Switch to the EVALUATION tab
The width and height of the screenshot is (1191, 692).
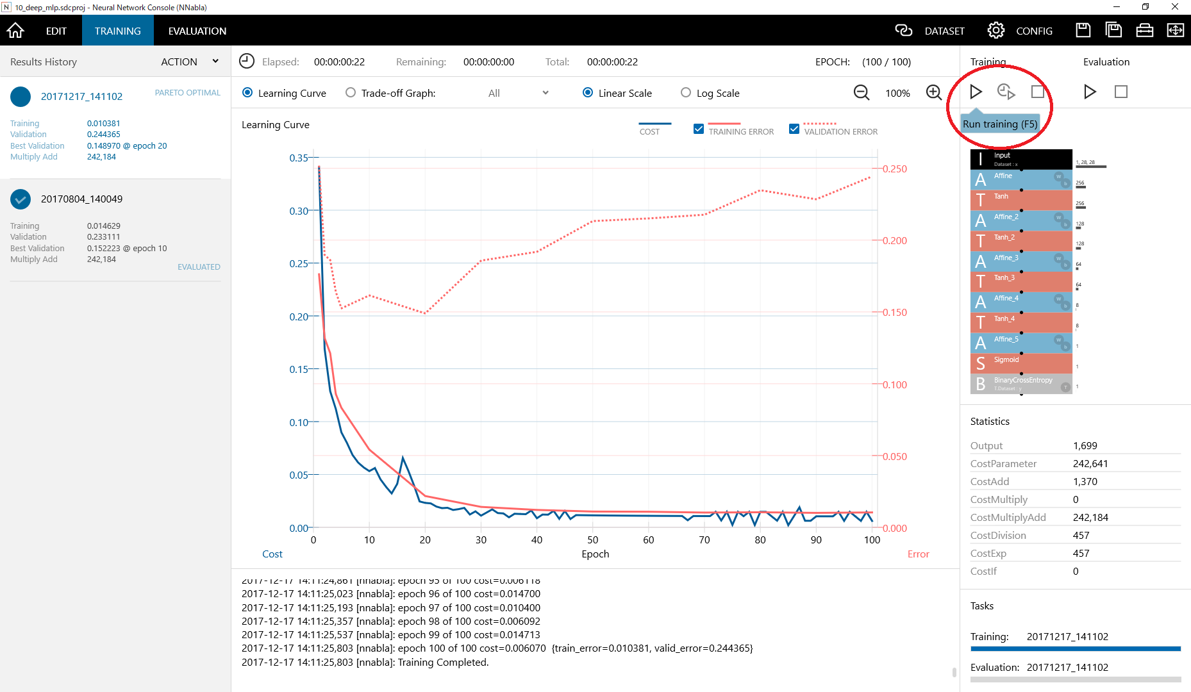(197, 31)
